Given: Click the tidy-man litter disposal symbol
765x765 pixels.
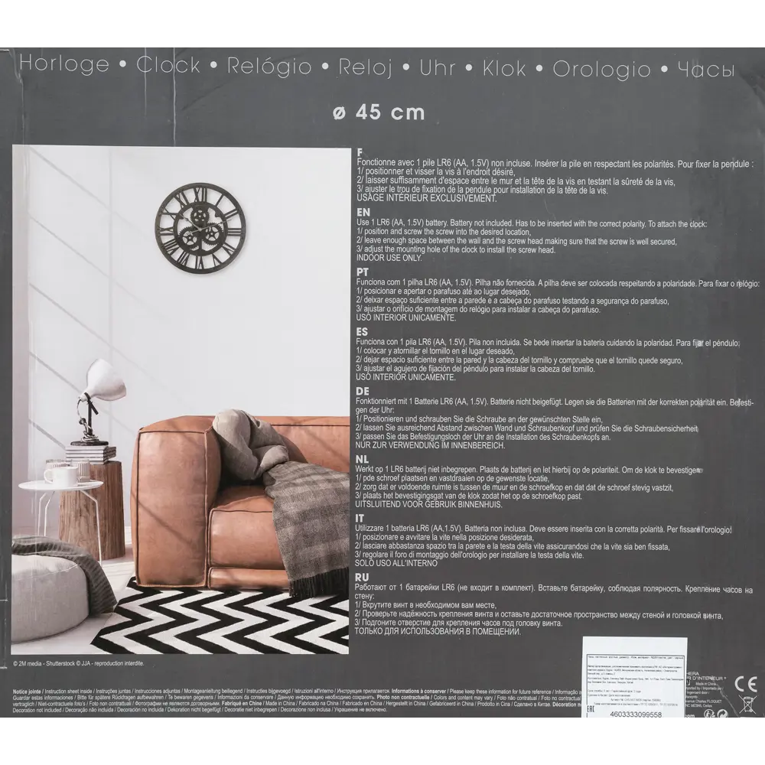Looking at the screenshot, I should [710, 712].
